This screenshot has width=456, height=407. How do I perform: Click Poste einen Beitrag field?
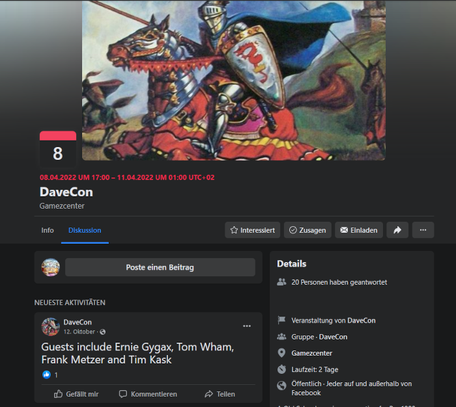(x=160, y=267)
